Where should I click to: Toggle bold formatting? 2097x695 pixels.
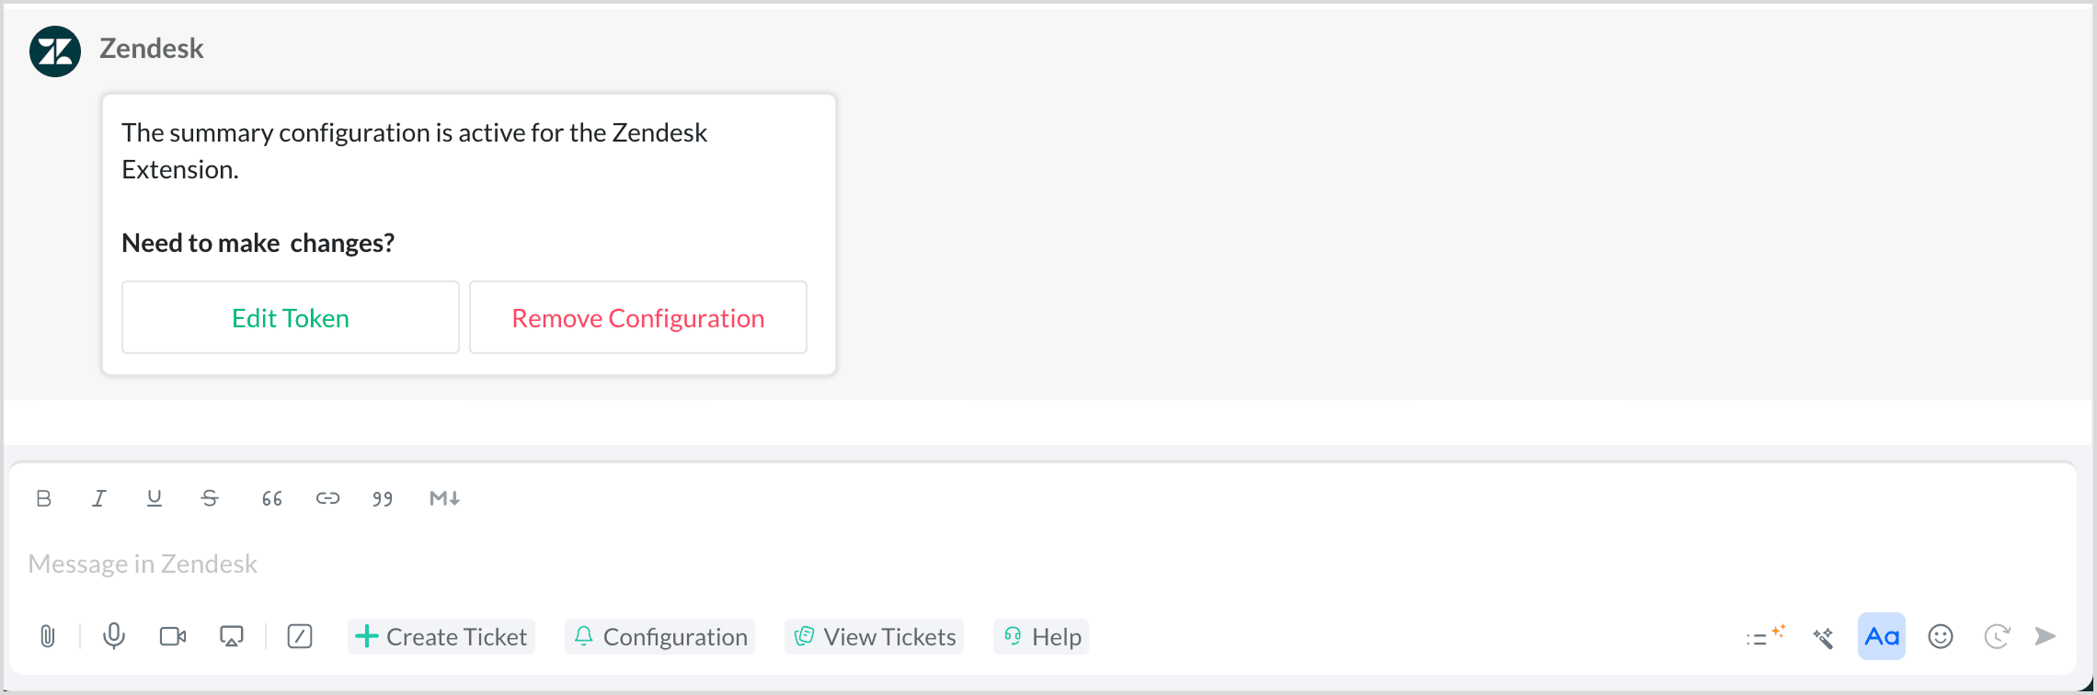click(43, 498)
